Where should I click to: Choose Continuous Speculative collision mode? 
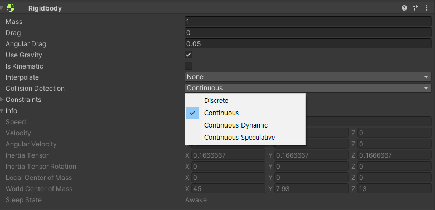(245, 137)
